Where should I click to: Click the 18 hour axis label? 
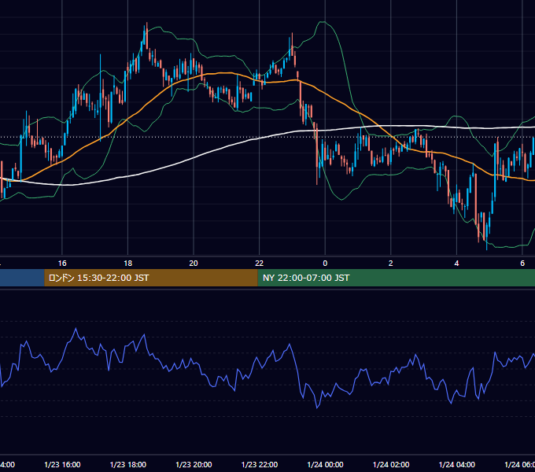pyautogui.click(x=128, y=264)
